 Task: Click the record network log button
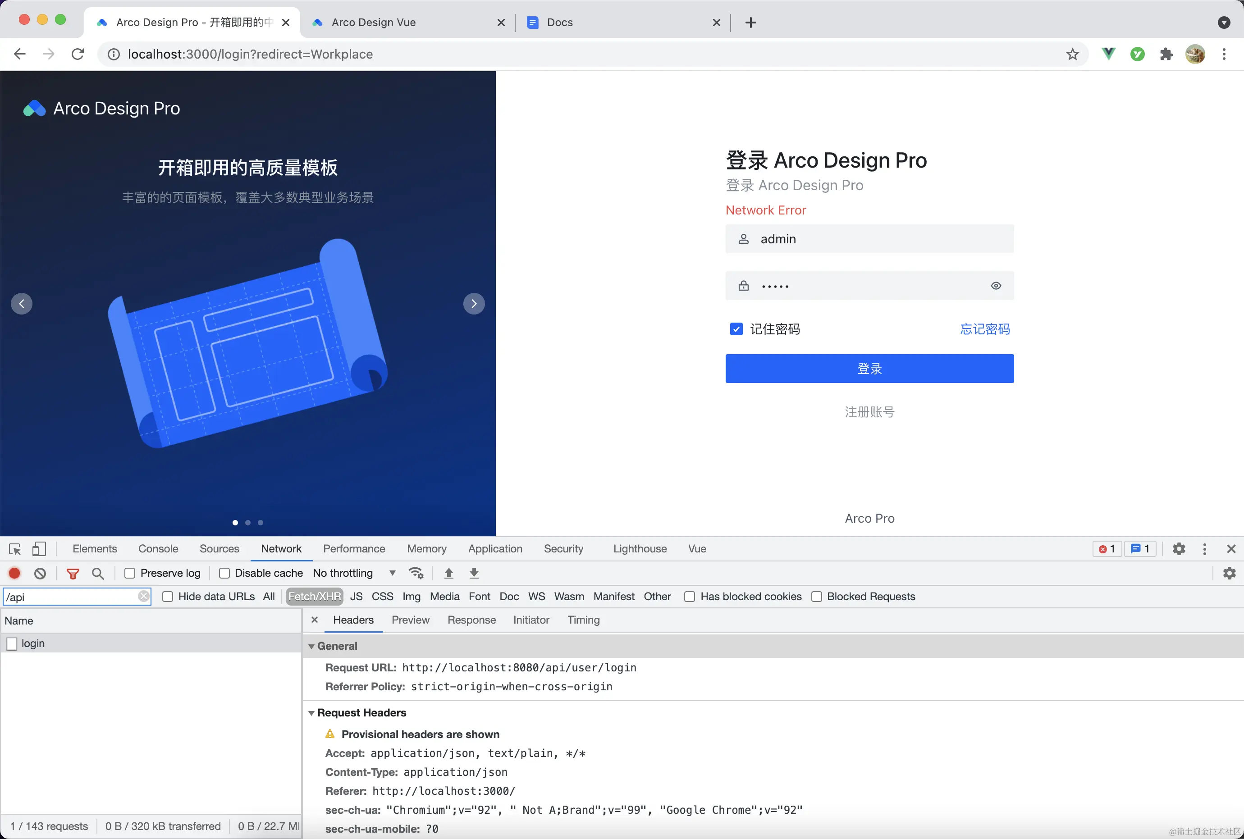14,573
